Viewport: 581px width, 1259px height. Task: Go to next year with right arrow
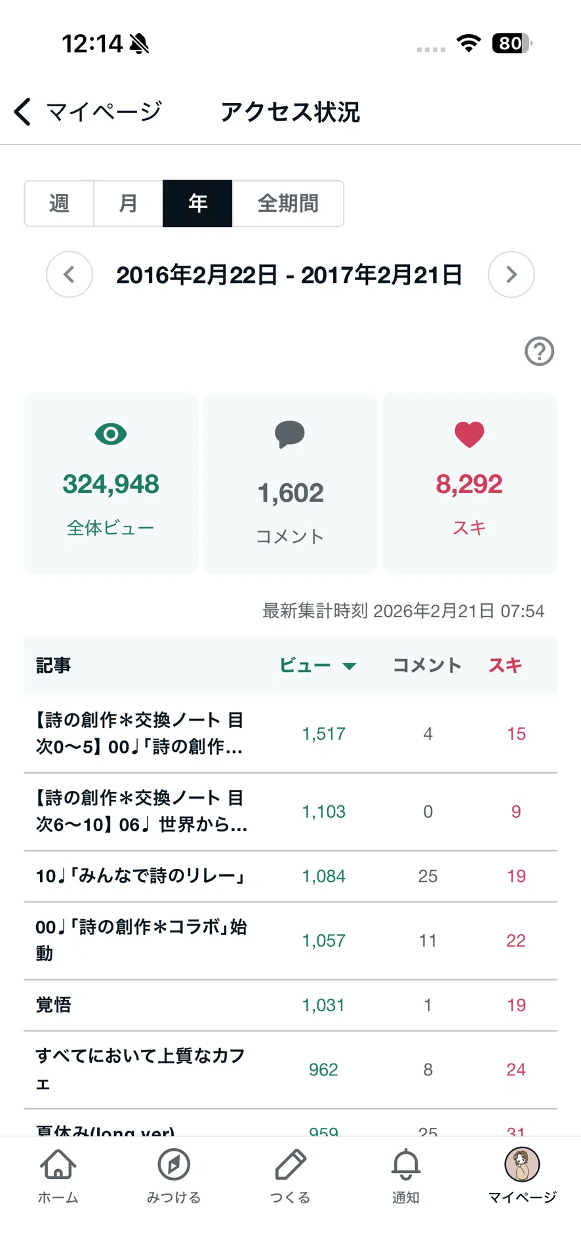[x=511, y=274]
